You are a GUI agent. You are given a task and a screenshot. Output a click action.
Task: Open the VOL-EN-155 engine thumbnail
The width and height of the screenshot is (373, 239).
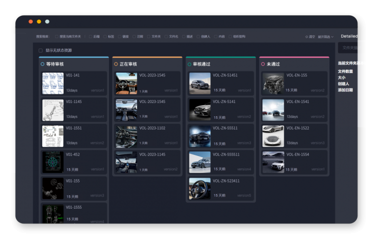pyautogui.click(x=273, y=83)
